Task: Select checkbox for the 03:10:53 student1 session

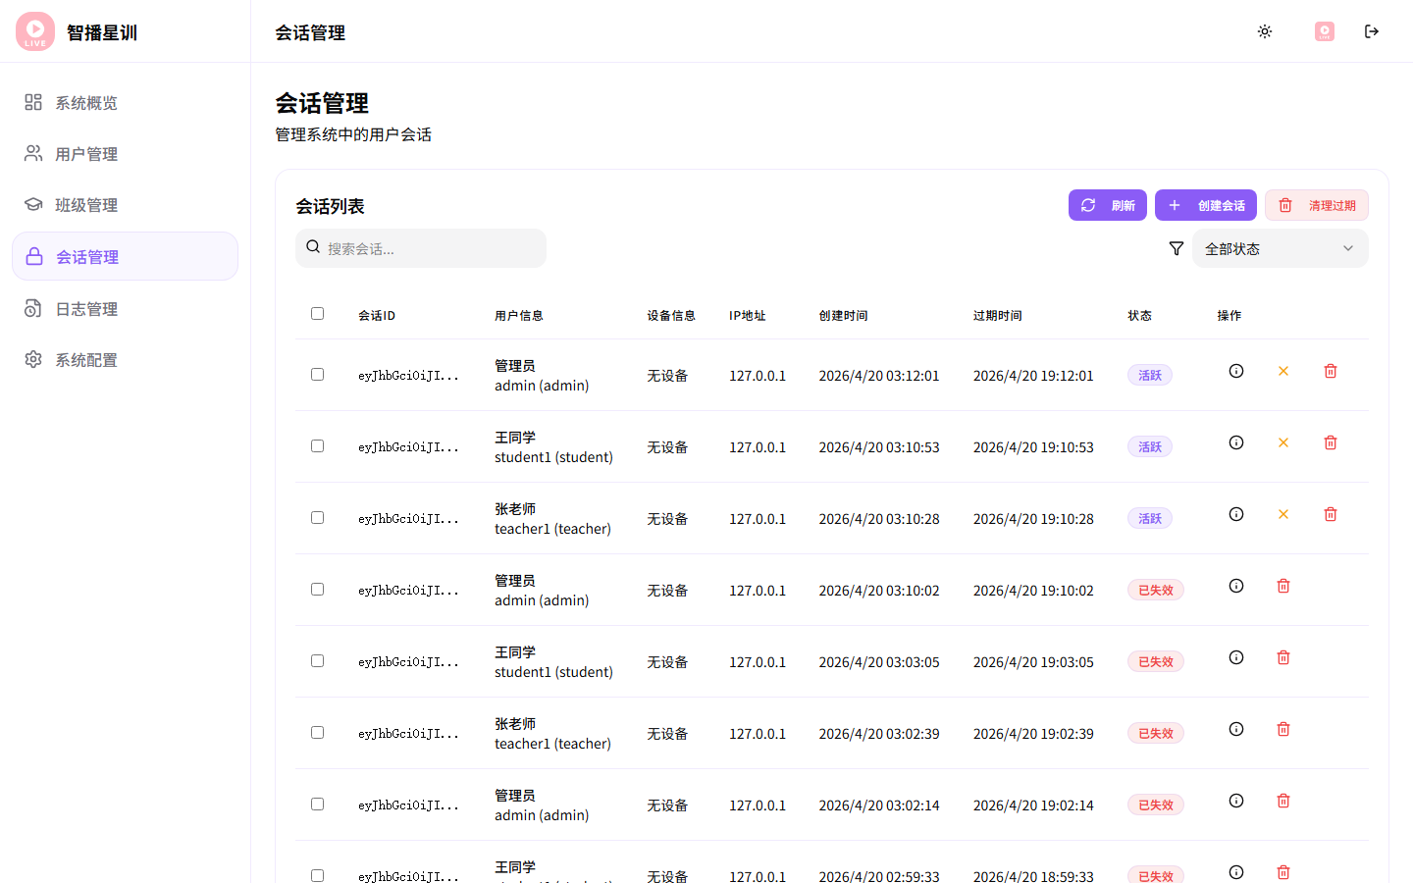Action: tap(317, 445)
